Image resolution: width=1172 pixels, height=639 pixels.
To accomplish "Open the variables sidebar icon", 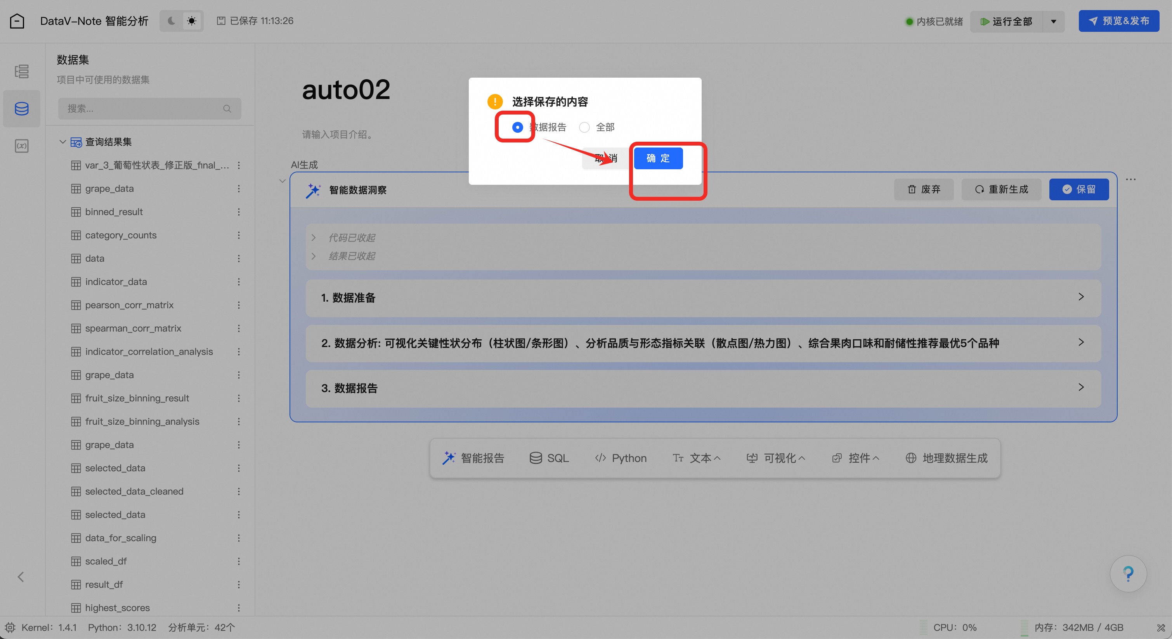I will tap(21, 146).
